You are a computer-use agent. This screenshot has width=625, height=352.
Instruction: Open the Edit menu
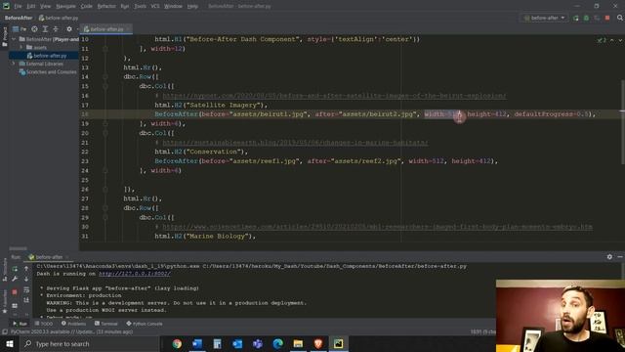tap(30, 7)
